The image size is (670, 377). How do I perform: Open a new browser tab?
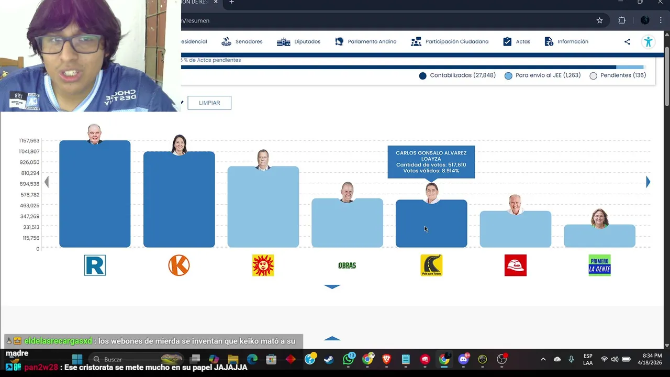(x=231, y=2)
